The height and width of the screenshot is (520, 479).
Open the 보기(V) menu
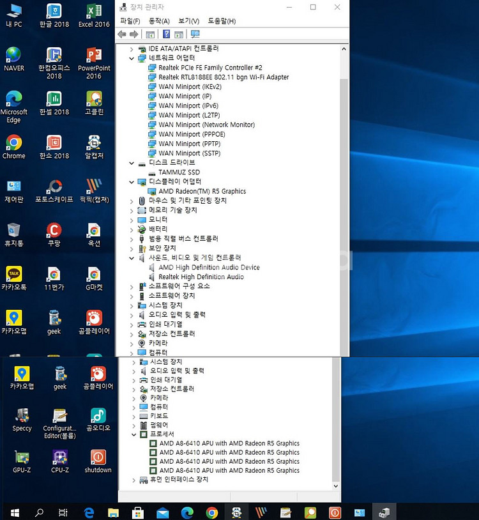coord(188,21)
